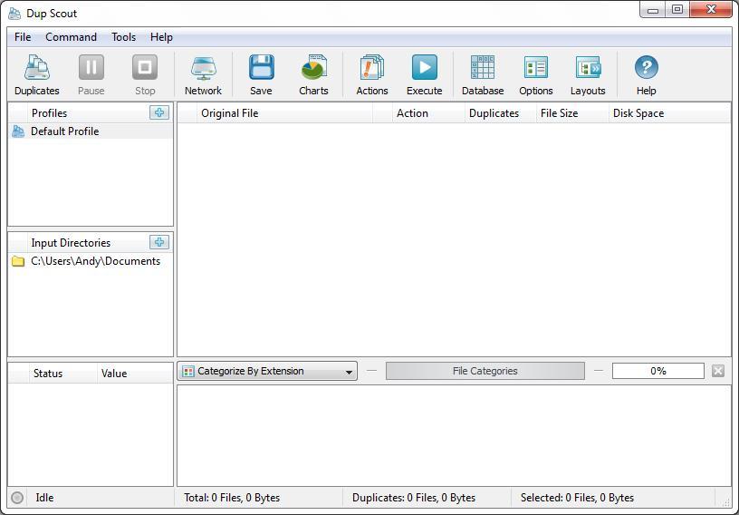Click the Default Profile icon
Image resolution: width=739 pixels, height=515 pixels.
(x=18, y=131)
